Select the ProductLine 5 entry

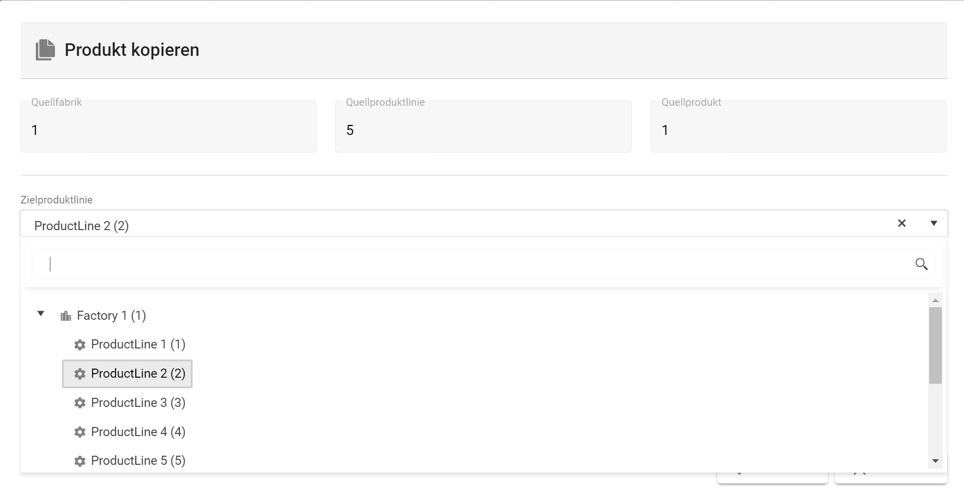point(138,461)
